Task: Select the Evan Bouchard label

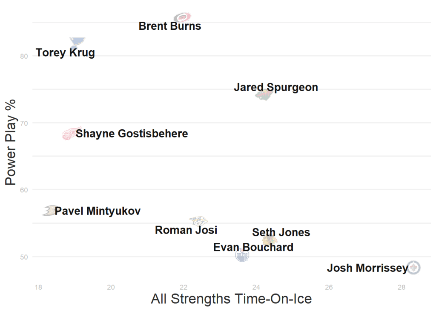Action: 253,247
